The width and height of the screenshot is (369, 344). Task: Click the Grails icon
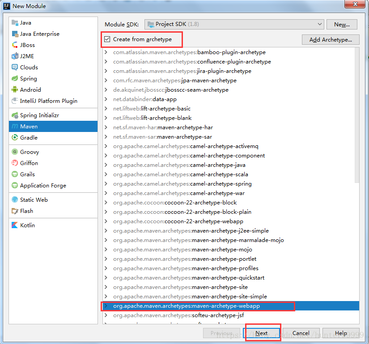[x=15, y=174]
